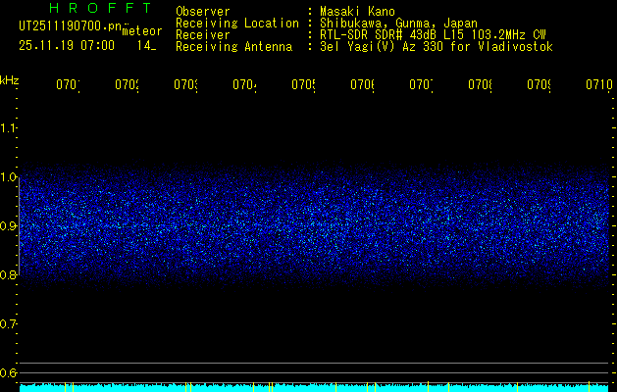
Task: Click the Receiving Location label
Action: pos(236,23)
